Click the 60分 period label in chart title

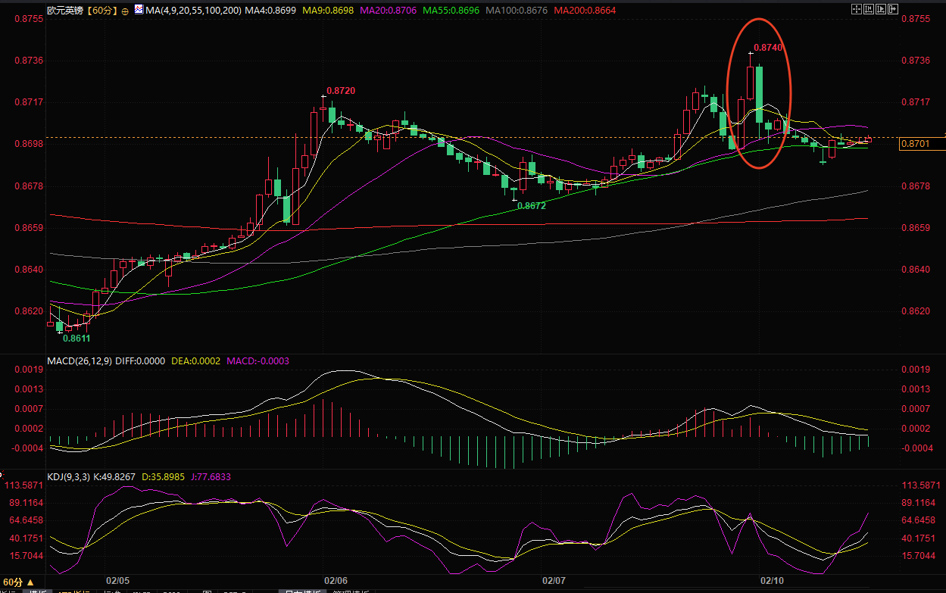103,11
